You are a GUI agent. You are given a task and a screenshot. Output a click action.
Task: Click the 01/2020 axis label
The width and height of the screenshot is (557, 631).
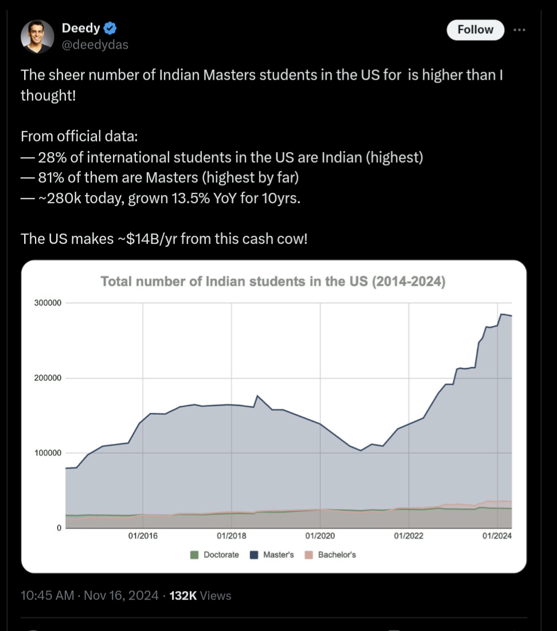[320, 536]
